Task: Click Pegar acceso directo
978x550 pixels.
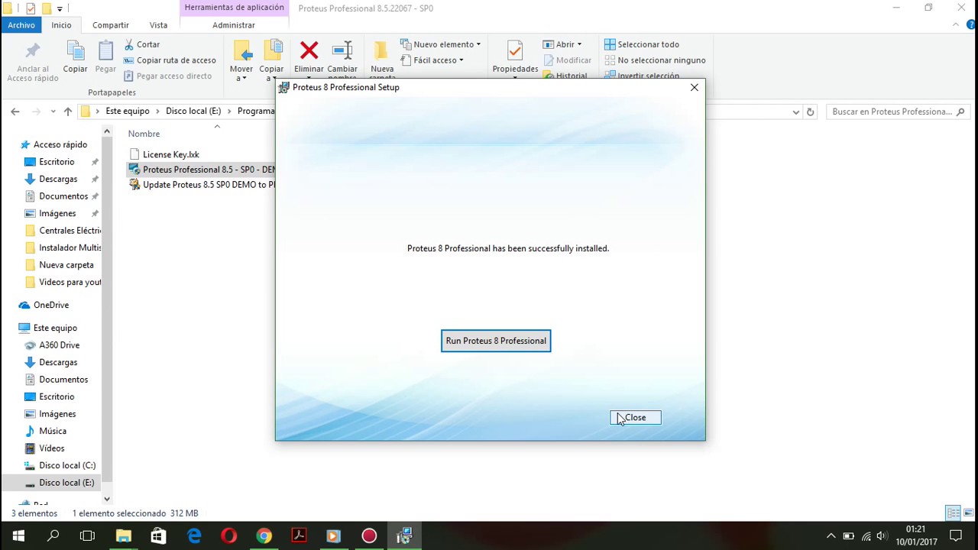Action: (x=167, y=76)
